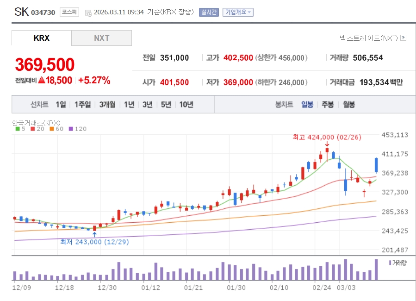Switch to the KRX tab

tap(42, 38)
